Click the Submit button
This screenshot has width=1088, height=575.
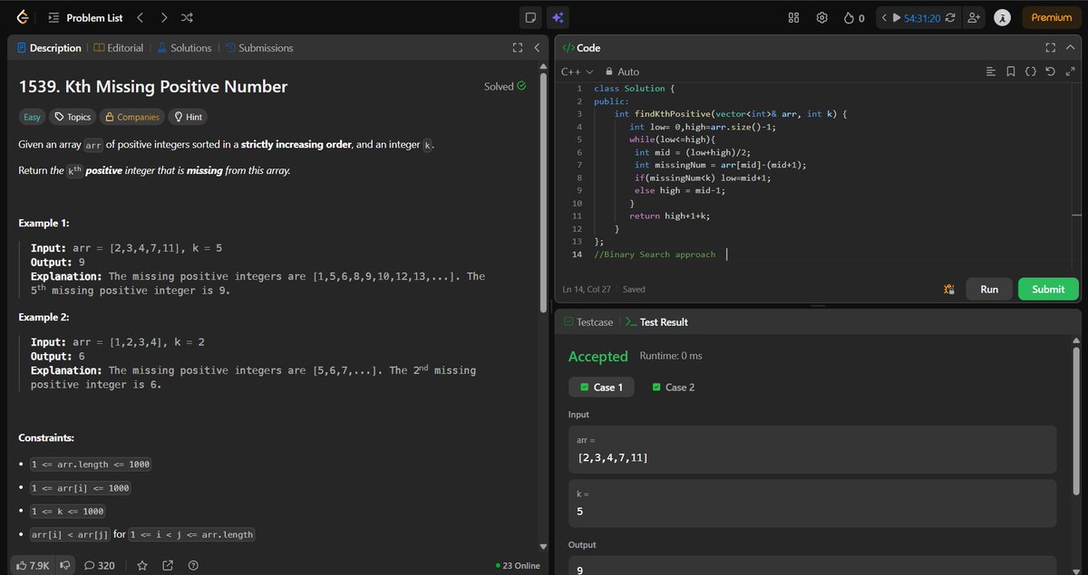[1048, 289]
